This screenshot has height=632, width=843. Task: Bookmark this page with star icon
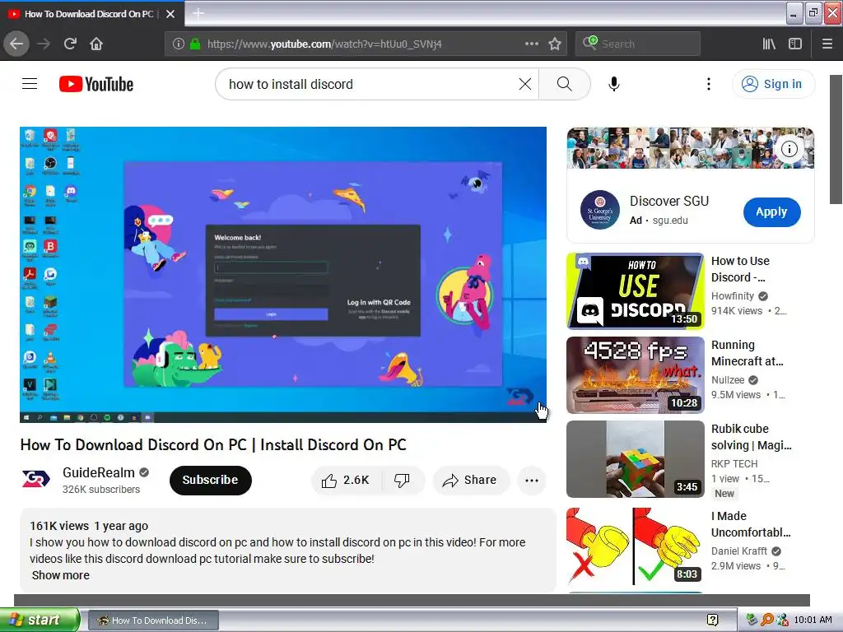click(x=555, y=44)
